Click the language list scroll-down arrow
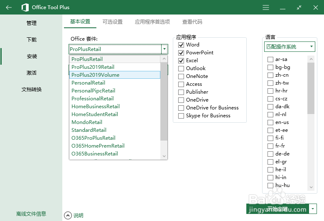This screenshot has height=221, width=324. tap(311, 187)
